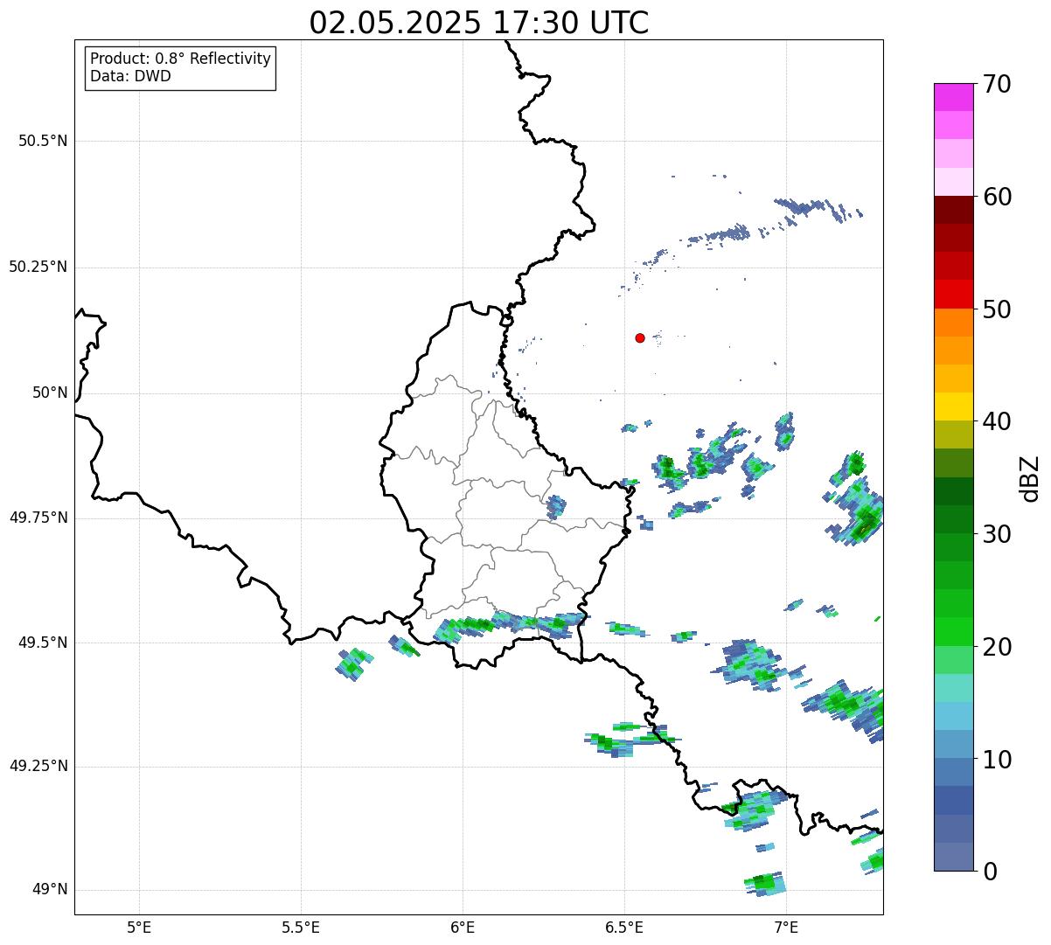Pick the bright red swatch above 50 dBZ
The image size is (1051, 945).
[x=954, y=294]
